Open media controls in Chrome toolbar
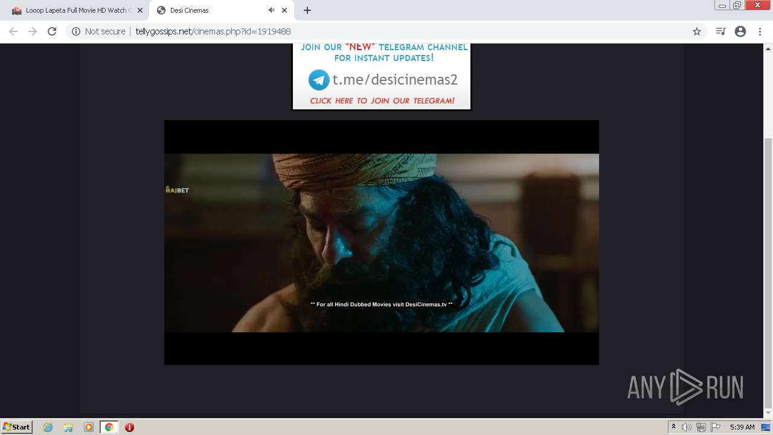The height and width of the screenshot is (435, 773). point(720,31)
